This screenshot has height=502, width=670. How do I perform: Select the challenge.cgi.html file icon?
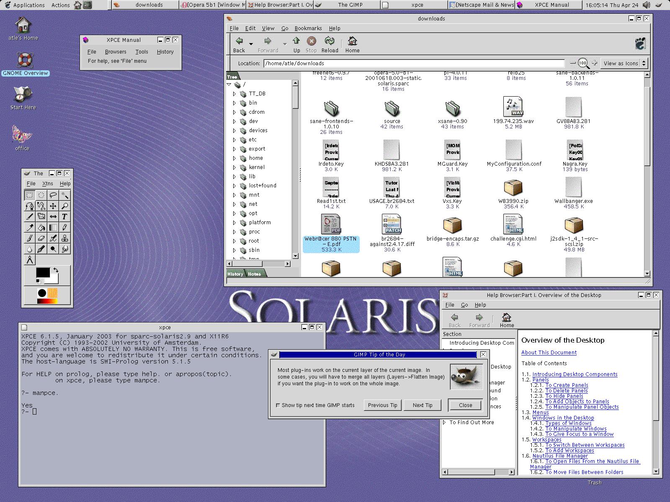click(513, 224)
